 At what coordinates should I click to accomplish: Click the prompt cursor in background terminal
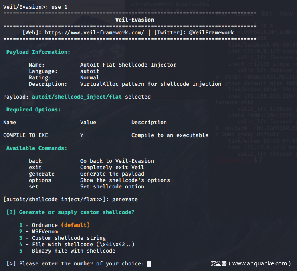[x=262, y=160]
